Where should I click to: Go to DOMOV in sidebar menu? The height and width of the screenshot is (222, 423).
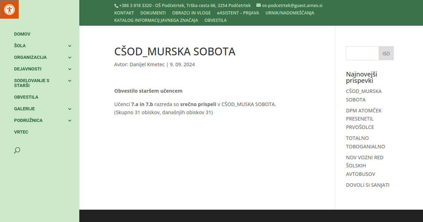(22, 34)
